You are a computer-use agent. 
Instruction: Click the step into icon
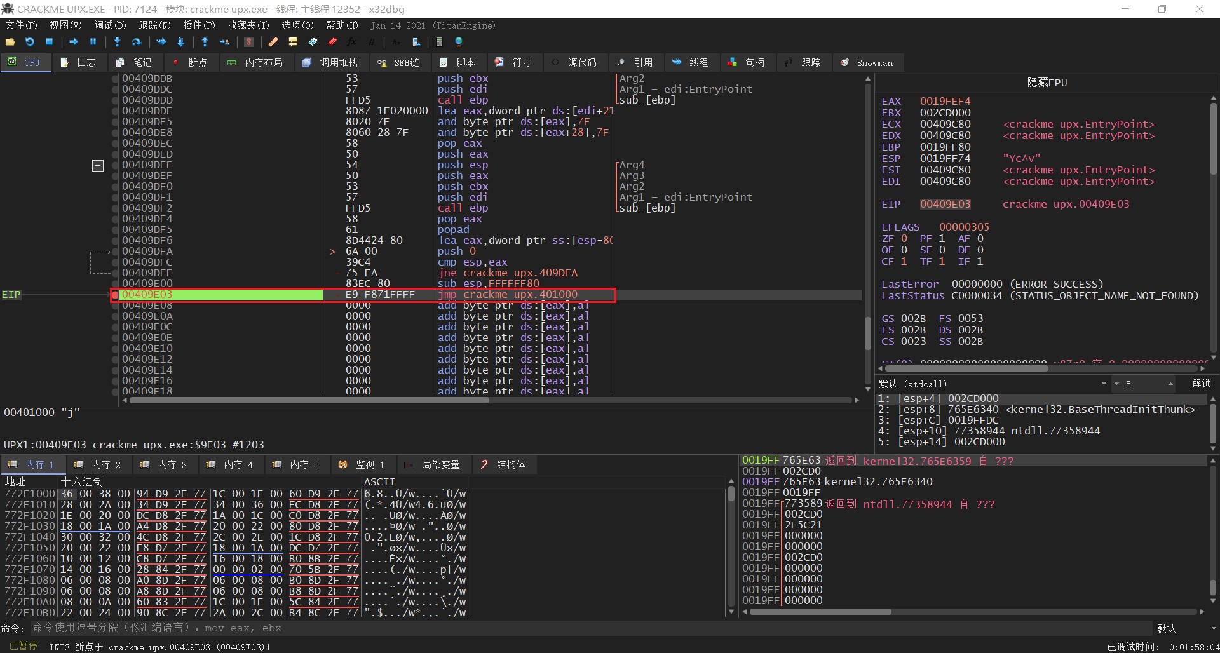tap(117, 42)
